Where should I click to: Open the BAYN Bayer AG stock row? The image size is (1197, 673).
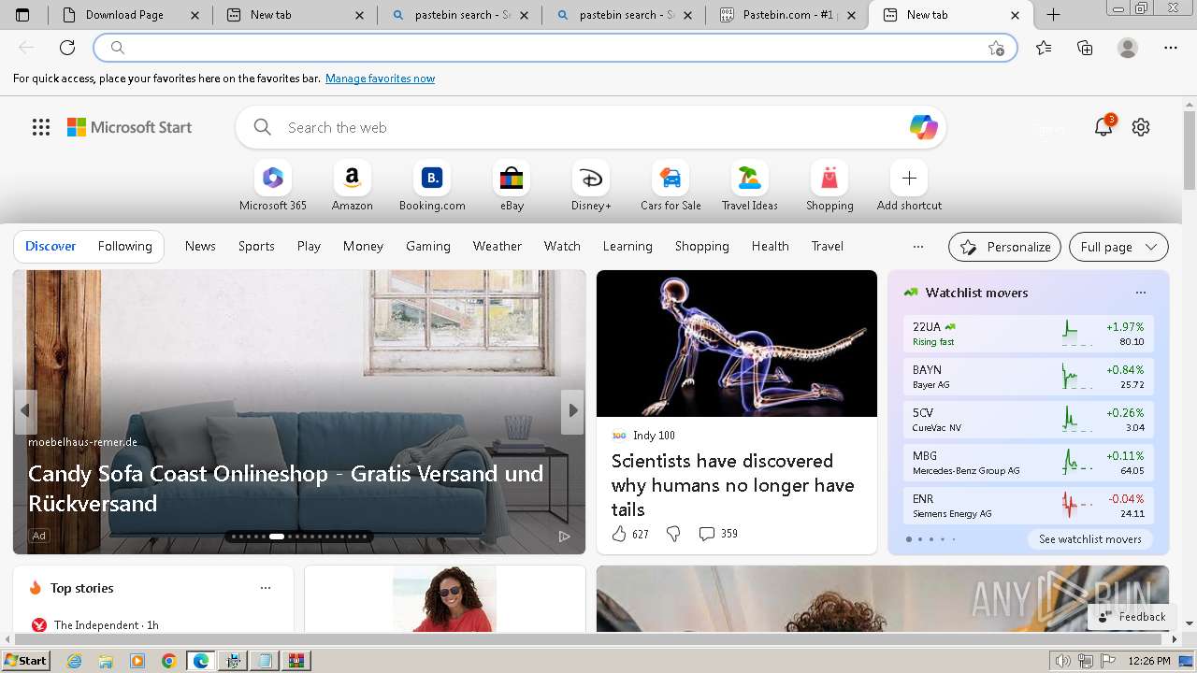click(1029, 377)
